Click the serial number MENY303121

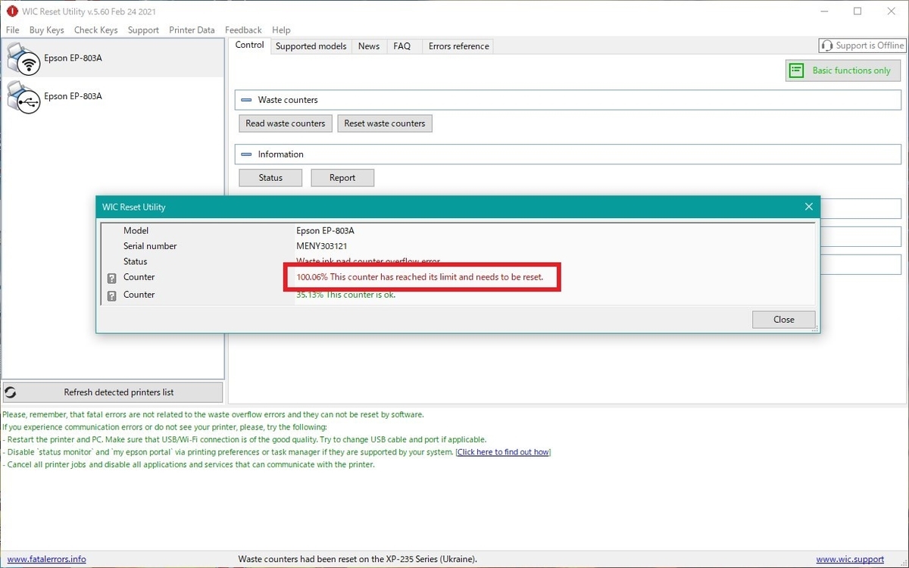click(323, 246)
